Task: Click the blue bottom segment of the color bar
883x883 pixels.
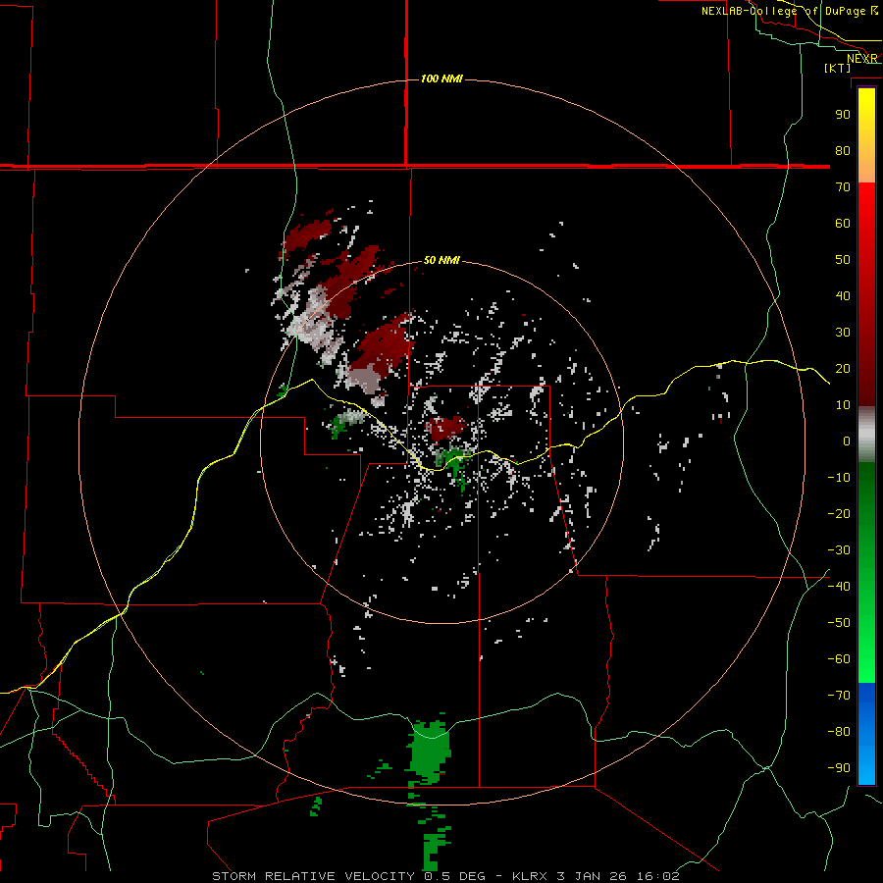Action: click(x=866, y=734)
